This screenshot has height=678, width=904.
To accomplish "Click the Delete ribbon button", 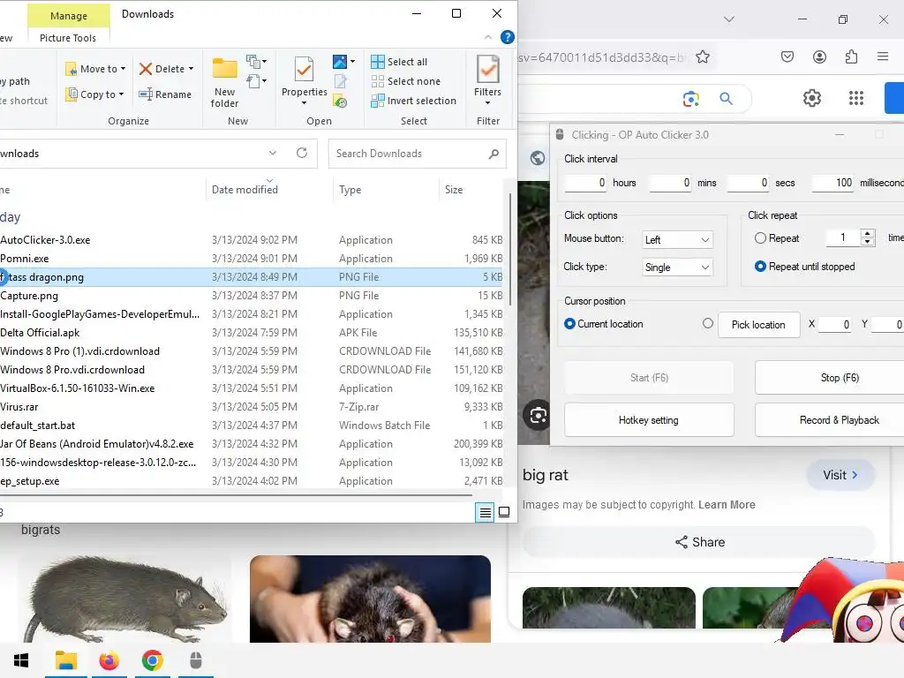I will pyautogui.click(x=166, y=69).
